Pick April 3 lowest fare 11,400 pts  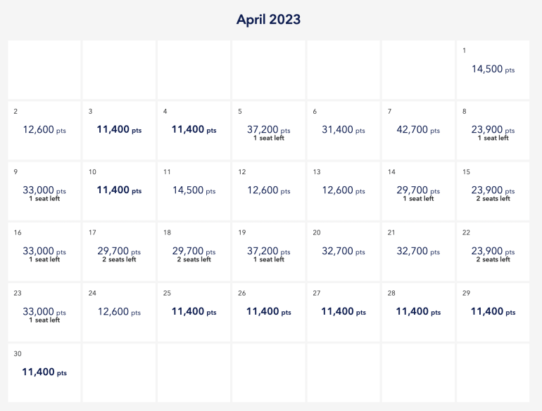(119, 130)
